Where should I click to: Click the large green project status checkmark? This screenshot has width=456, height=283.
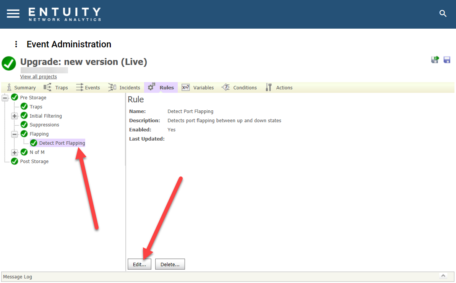click(x=9, y=63)
